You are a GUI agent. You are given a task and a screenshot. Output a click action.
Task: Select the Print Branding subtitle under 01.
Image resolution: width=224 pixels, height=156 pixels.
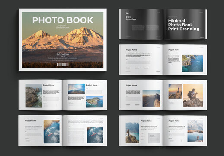(x=131, y=18)
